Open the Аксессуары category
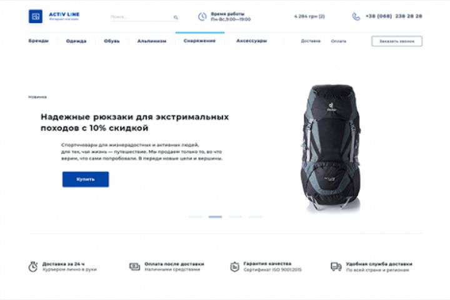 (252, 41)
